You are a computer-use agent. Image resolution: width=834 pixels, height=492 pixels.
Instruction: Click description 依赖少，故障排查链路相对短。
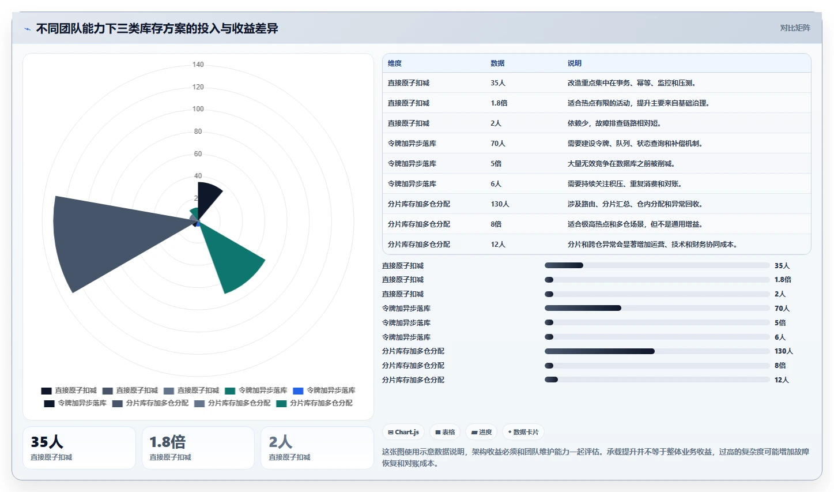click(616, 123)
